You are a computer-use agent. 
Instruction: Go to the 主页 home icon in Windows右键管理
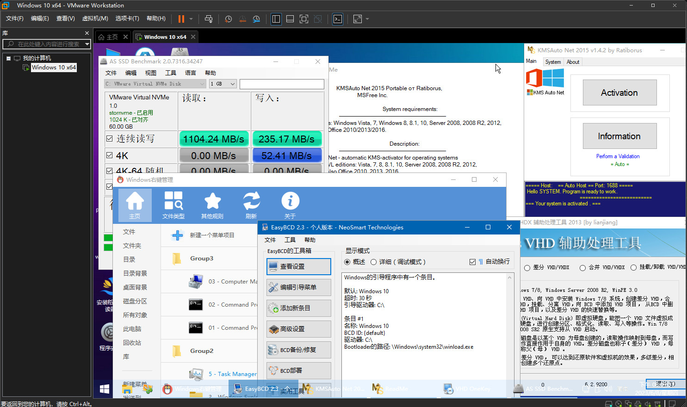point(135,205)
